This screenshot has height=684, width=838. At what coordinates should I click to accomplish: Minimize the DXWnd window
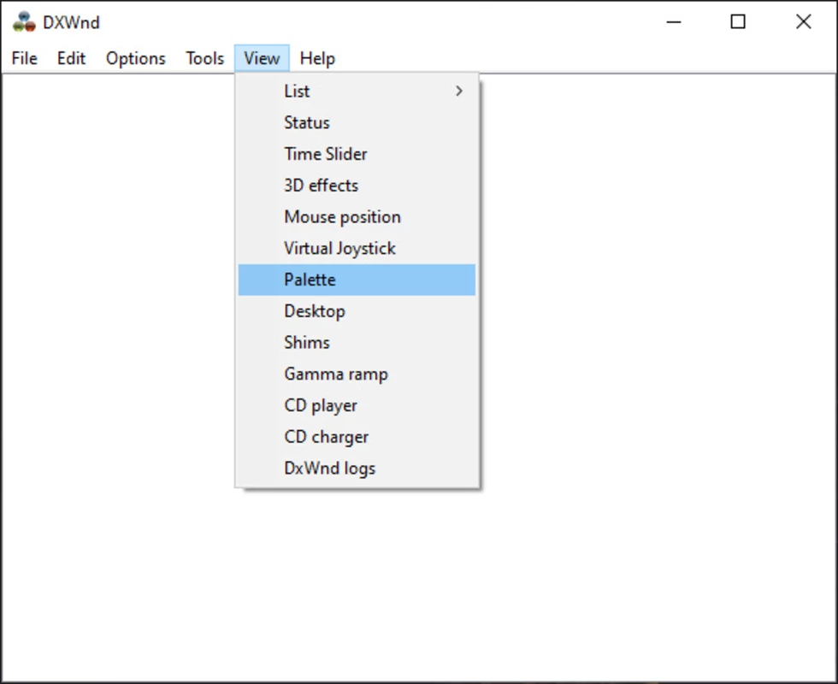674,22
